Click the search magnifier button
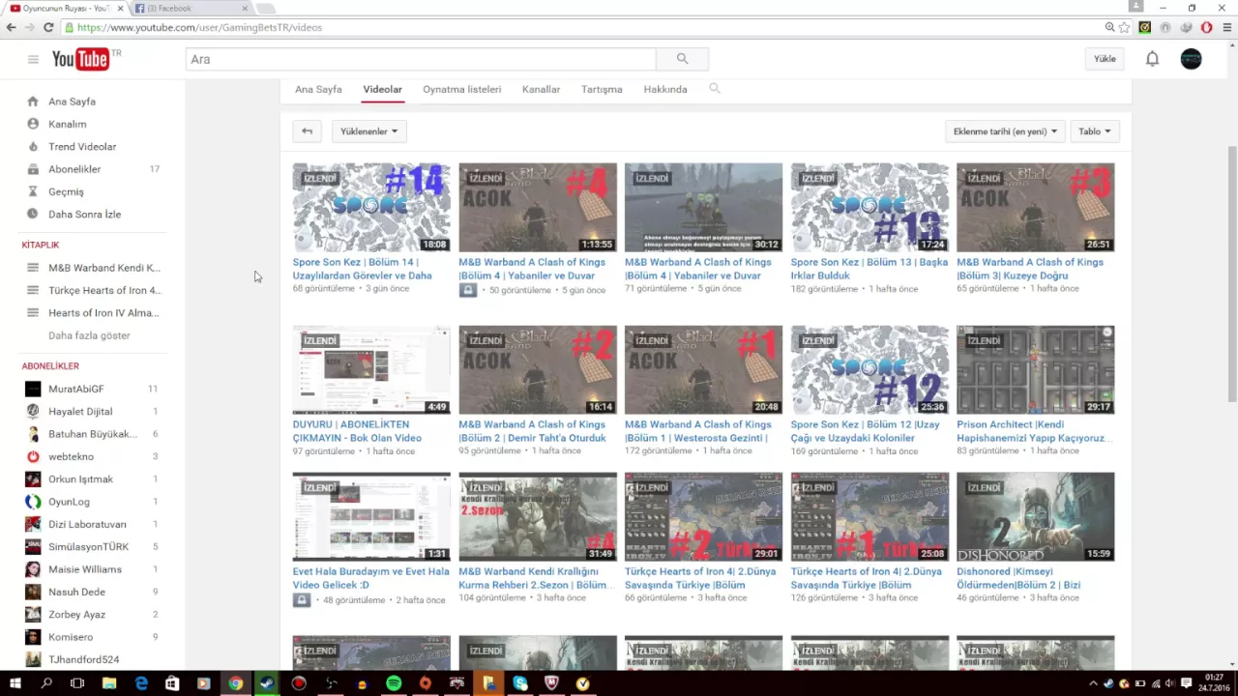The image size is (1238, 696). coord(682,59)
